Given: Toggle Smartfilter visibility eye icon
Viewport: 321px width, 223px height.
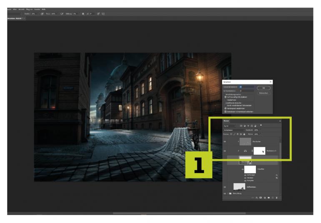Looking at the screenshot, I should [243, 169].
